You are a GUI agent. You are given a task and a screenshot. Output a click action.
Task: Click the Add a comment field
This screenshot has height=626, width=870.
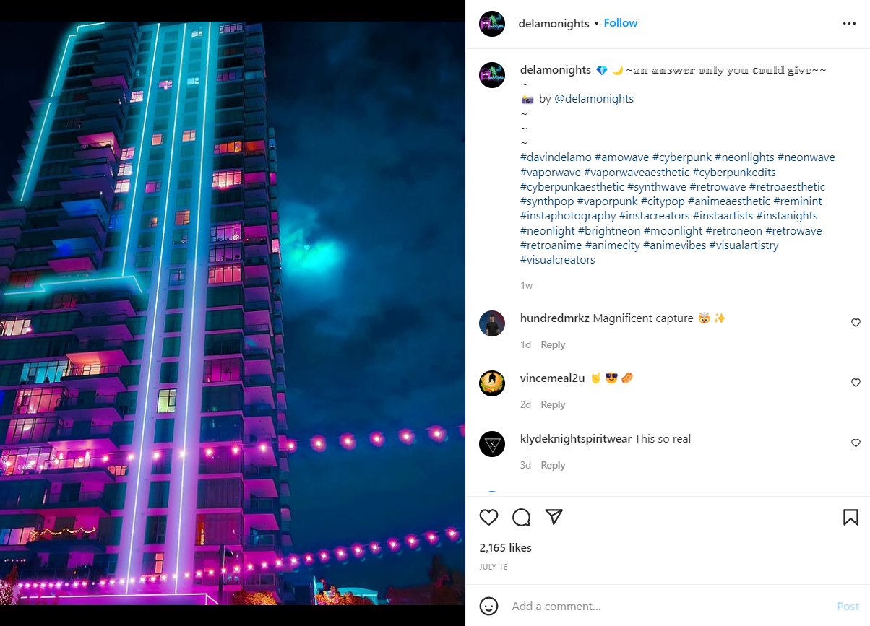(668, 606)
